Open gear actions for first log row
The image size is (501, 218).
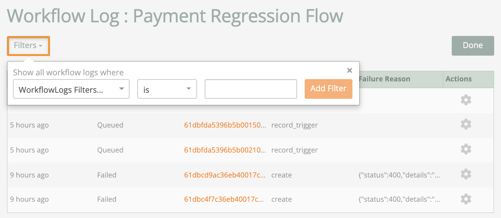click(466, 100)
